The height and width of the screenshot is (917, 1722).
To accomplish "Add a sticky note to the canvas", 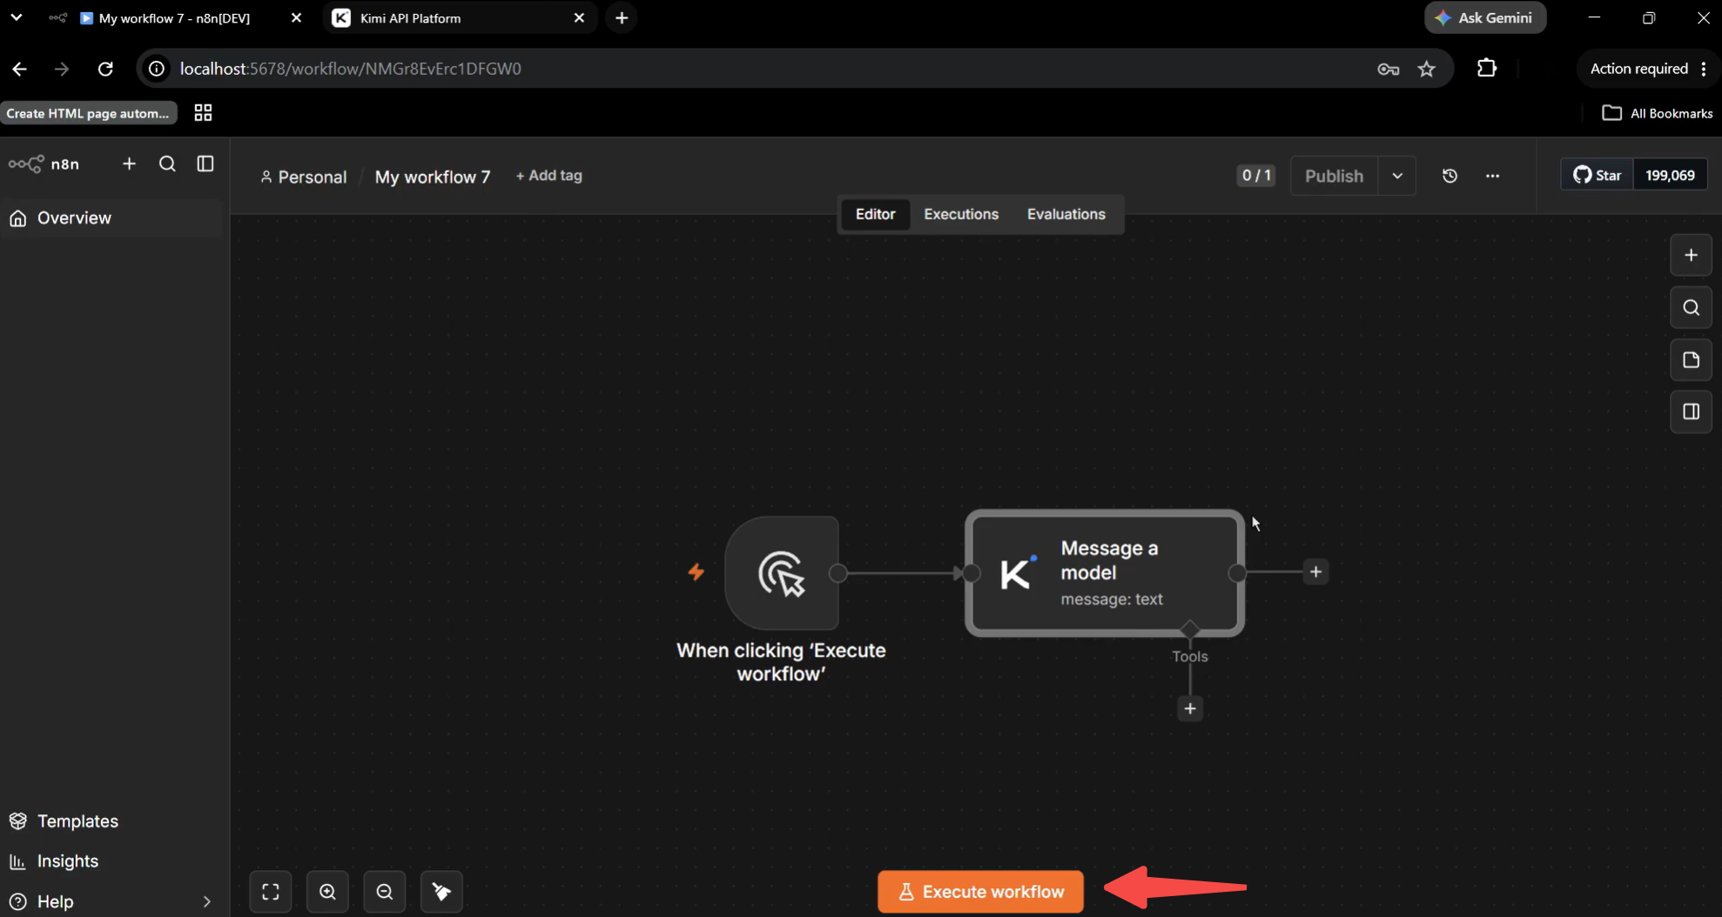I will (1691, 359).
